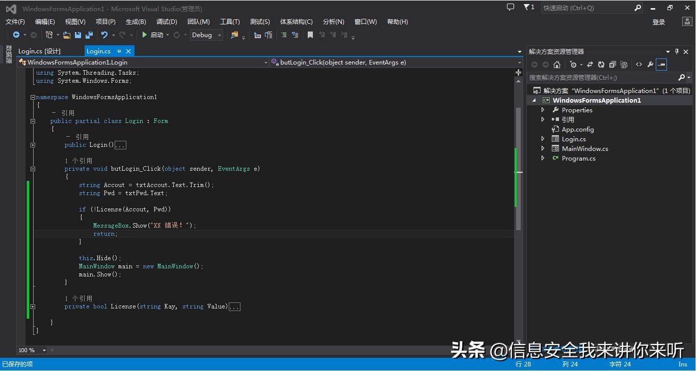The image size is (696, 371).
Task: Click Collapse All icon in Solution Explorer
Action: [612, 65]
